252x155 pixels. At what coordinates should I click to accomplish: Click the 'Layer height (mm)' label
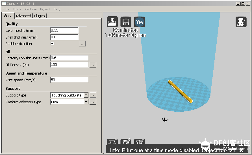20,31
